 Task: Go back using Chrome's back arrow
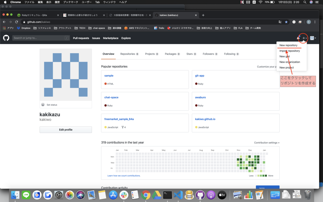[x=4, y=22]
